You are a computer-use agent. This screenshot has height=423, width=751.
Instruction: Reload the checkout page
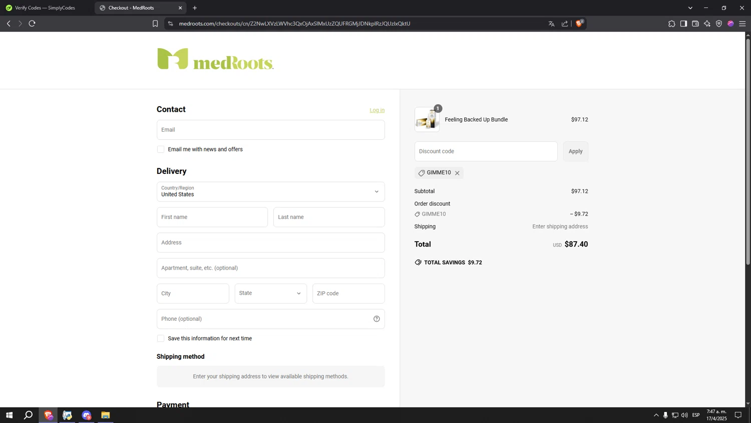[32, 24]
